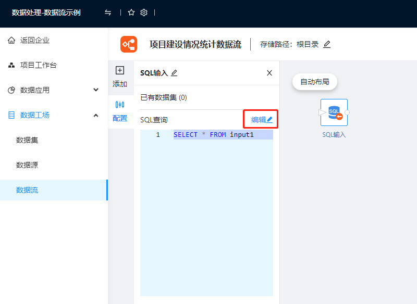
Task: Open 数据源 in sidebar
Action: click(27, 165)
